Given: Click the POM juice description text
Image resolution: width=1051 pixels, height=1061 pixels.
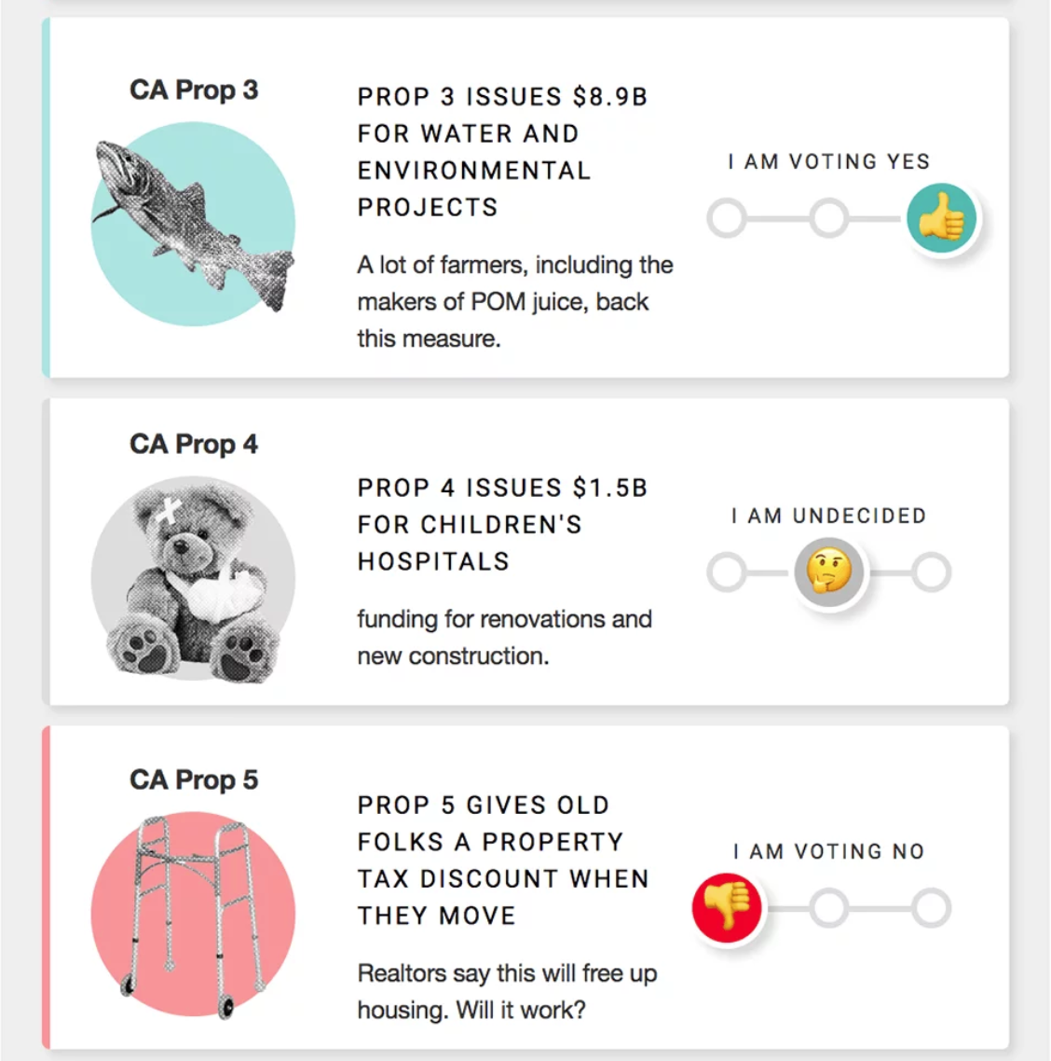Looking at the screenshot, I should (x=514, y=301).
